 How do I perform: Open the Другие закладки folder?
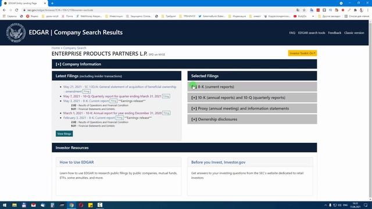pyautogui.click(x=329, y=16)
